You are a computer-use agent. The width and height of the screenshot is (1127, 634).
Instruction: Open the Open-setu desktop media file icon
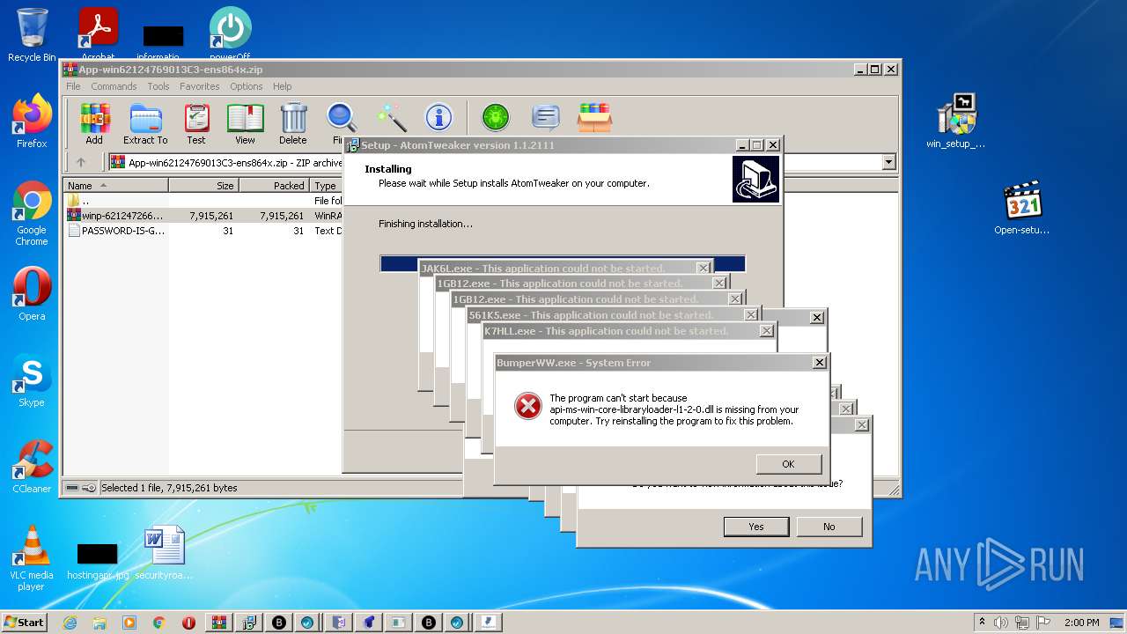(1022, 208)
